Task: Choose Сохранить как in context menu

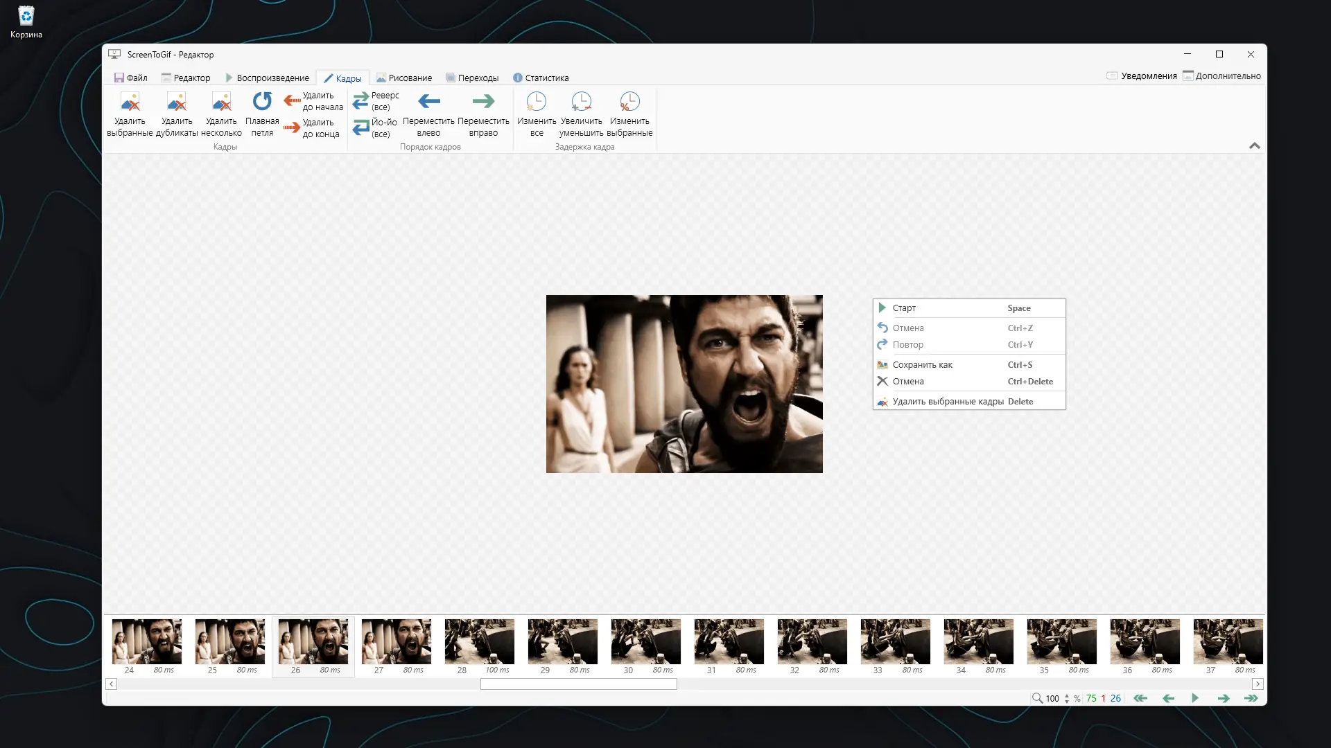Action: (x=922, y=365)
